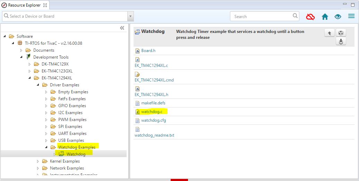Click the Search input box
This screenshot has width=359, height=181.
[x=264, y=17]
